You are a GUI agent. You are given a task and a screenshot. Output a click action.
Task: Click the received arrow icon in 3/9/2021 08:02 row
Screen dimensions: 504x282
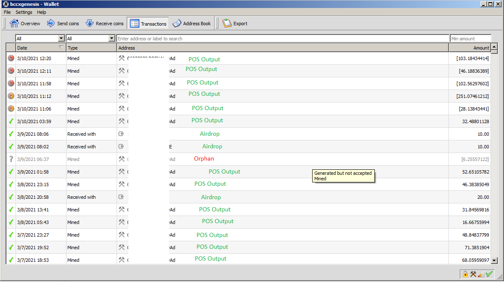point(121,146)
